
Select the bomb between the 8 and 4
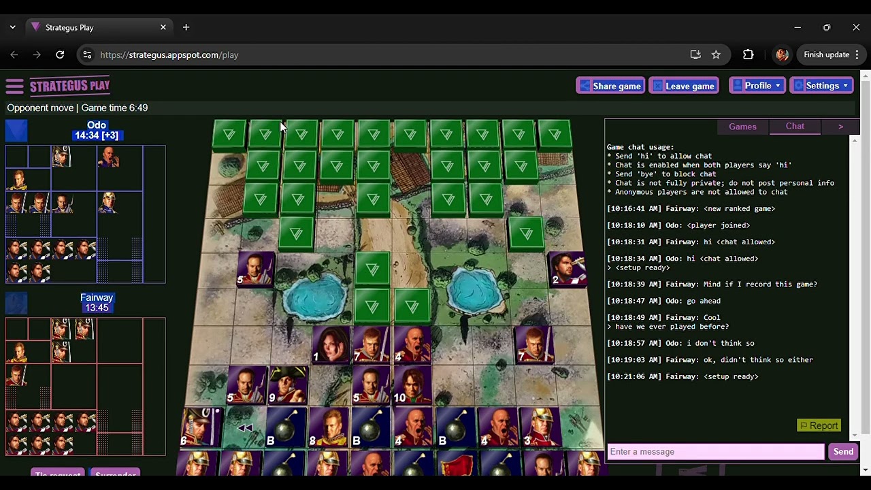click(x=372, y=427)
